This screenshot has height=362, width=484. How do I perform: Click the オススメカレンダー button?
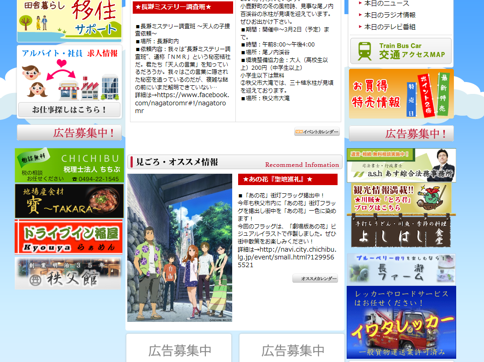[x=315, y=279]
